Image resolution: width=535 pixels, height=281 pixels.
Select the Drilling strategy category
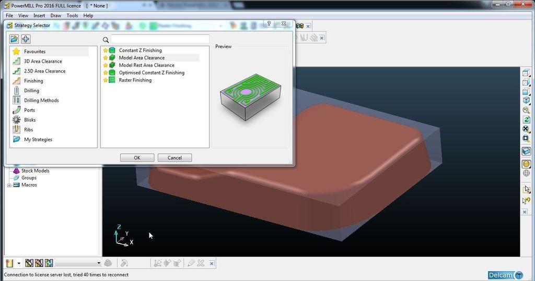click(x=31, y=91)
